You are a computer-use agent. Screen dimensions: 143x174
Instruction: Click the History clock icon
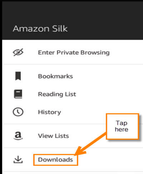pyautogui.click(x=18, y=112)
